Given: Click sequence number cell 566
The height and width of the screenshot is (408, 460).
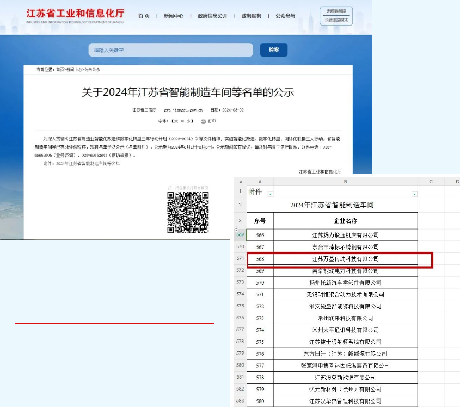Looking at the screenshot, I should click(260, 235).
